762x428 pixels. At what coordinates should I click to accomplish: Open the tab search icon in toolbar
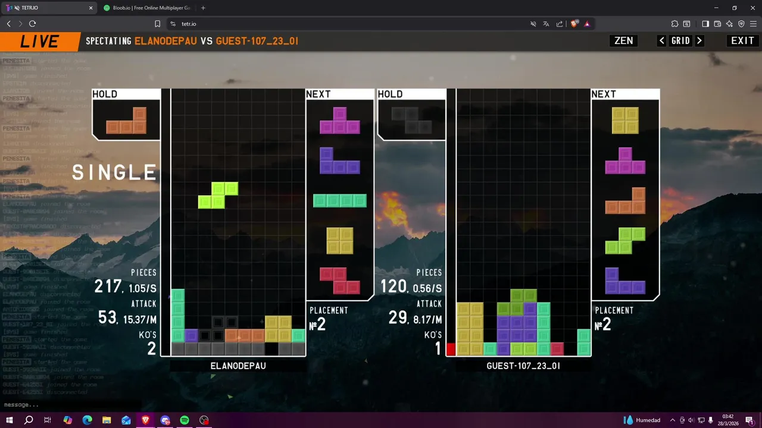click(x=686, y=24)
